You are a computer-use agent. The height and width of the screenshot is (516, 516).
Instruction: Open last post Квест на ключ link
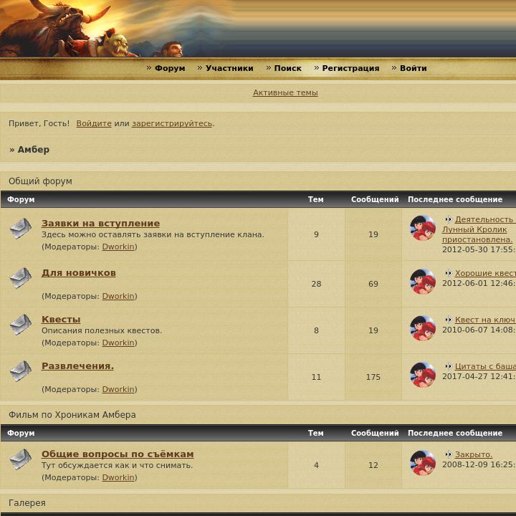pyautogui.click(x=485, y=320)
